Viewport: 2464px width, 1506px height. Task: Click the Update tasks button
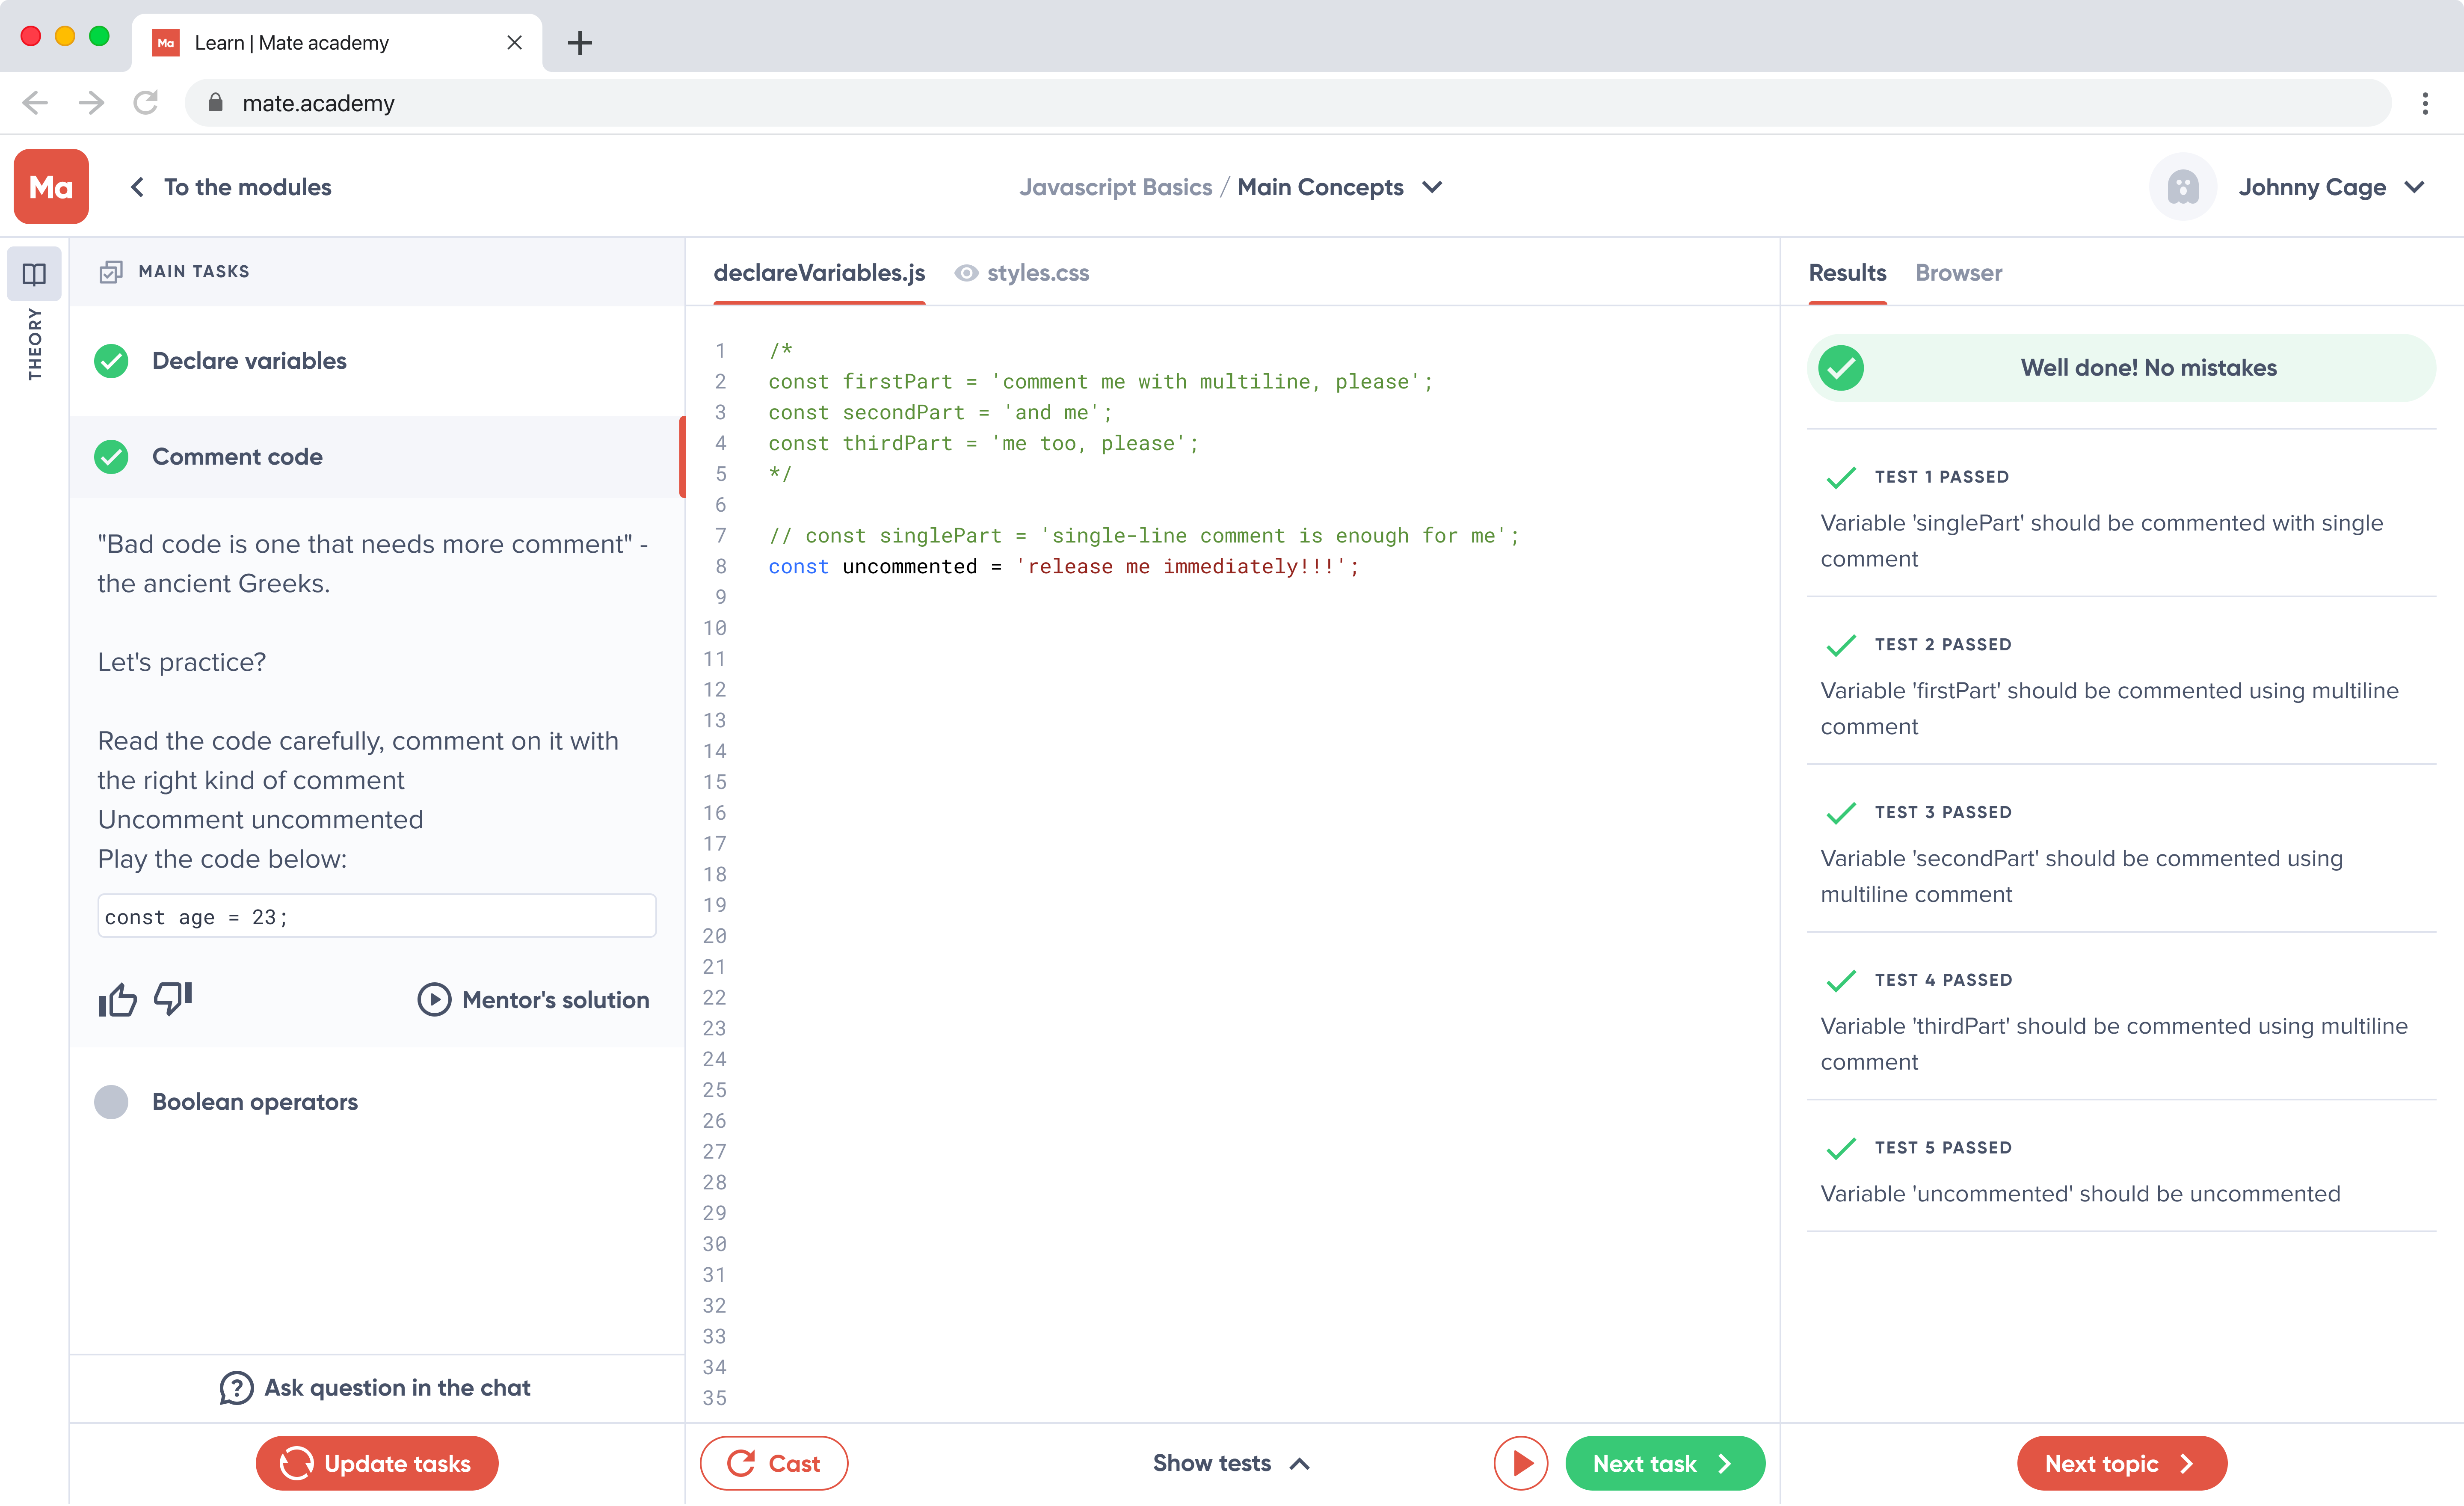(x=377, y=1463)
